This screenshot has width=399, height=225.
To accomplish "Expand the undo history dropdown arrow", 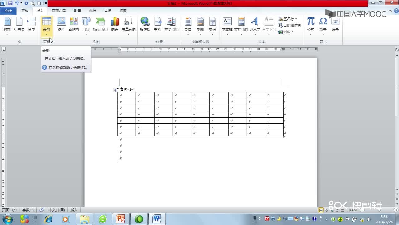I will (21, 3).
